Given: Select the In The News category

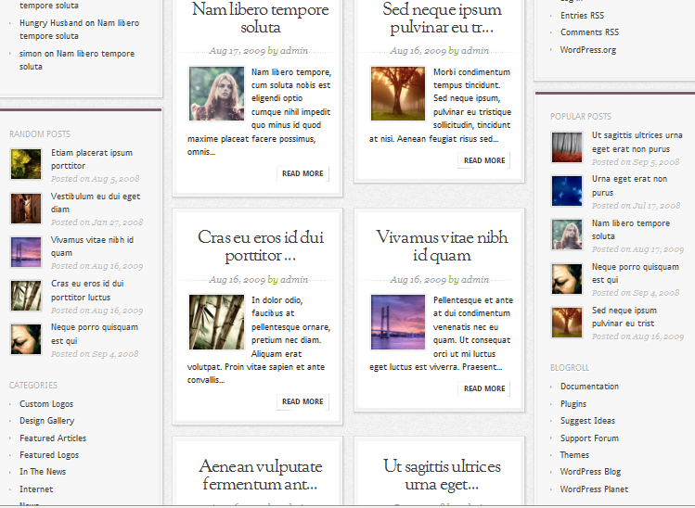Looking at the screenshot, I should pos(43,472).
